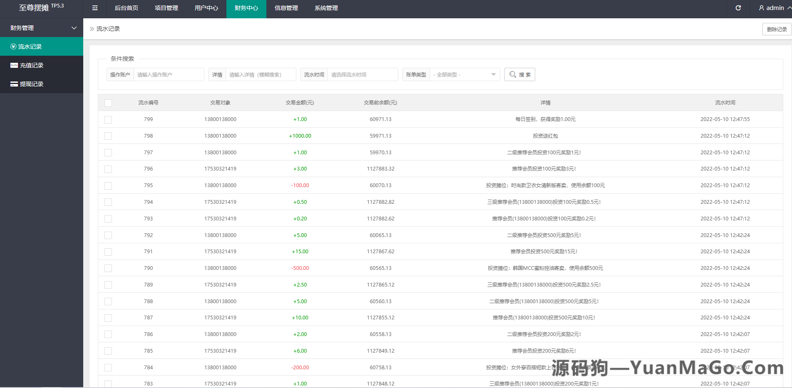Image resolution: width=792 pixels, height=388 pixels.
Task: Click the breadcrumb double-arrow icon
Action: (x=92, y=29)
